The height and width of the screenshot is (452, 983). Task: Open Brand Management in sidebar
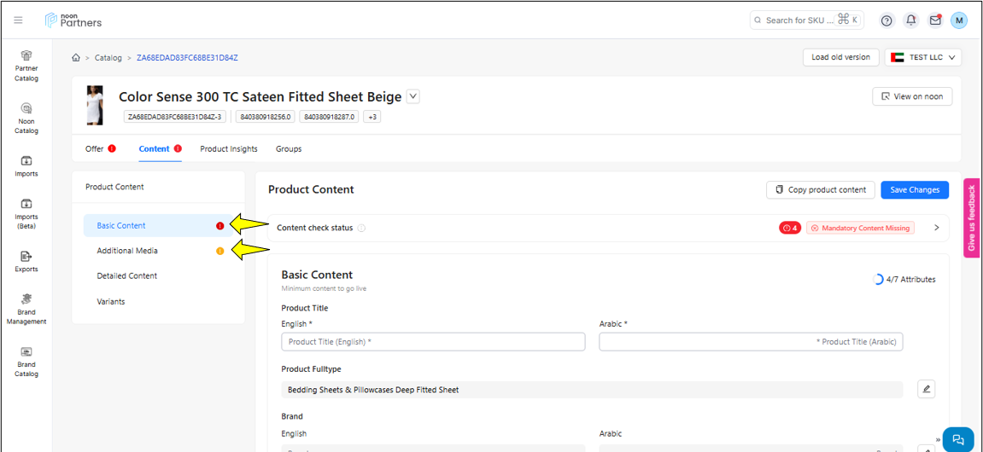[26, 309]
